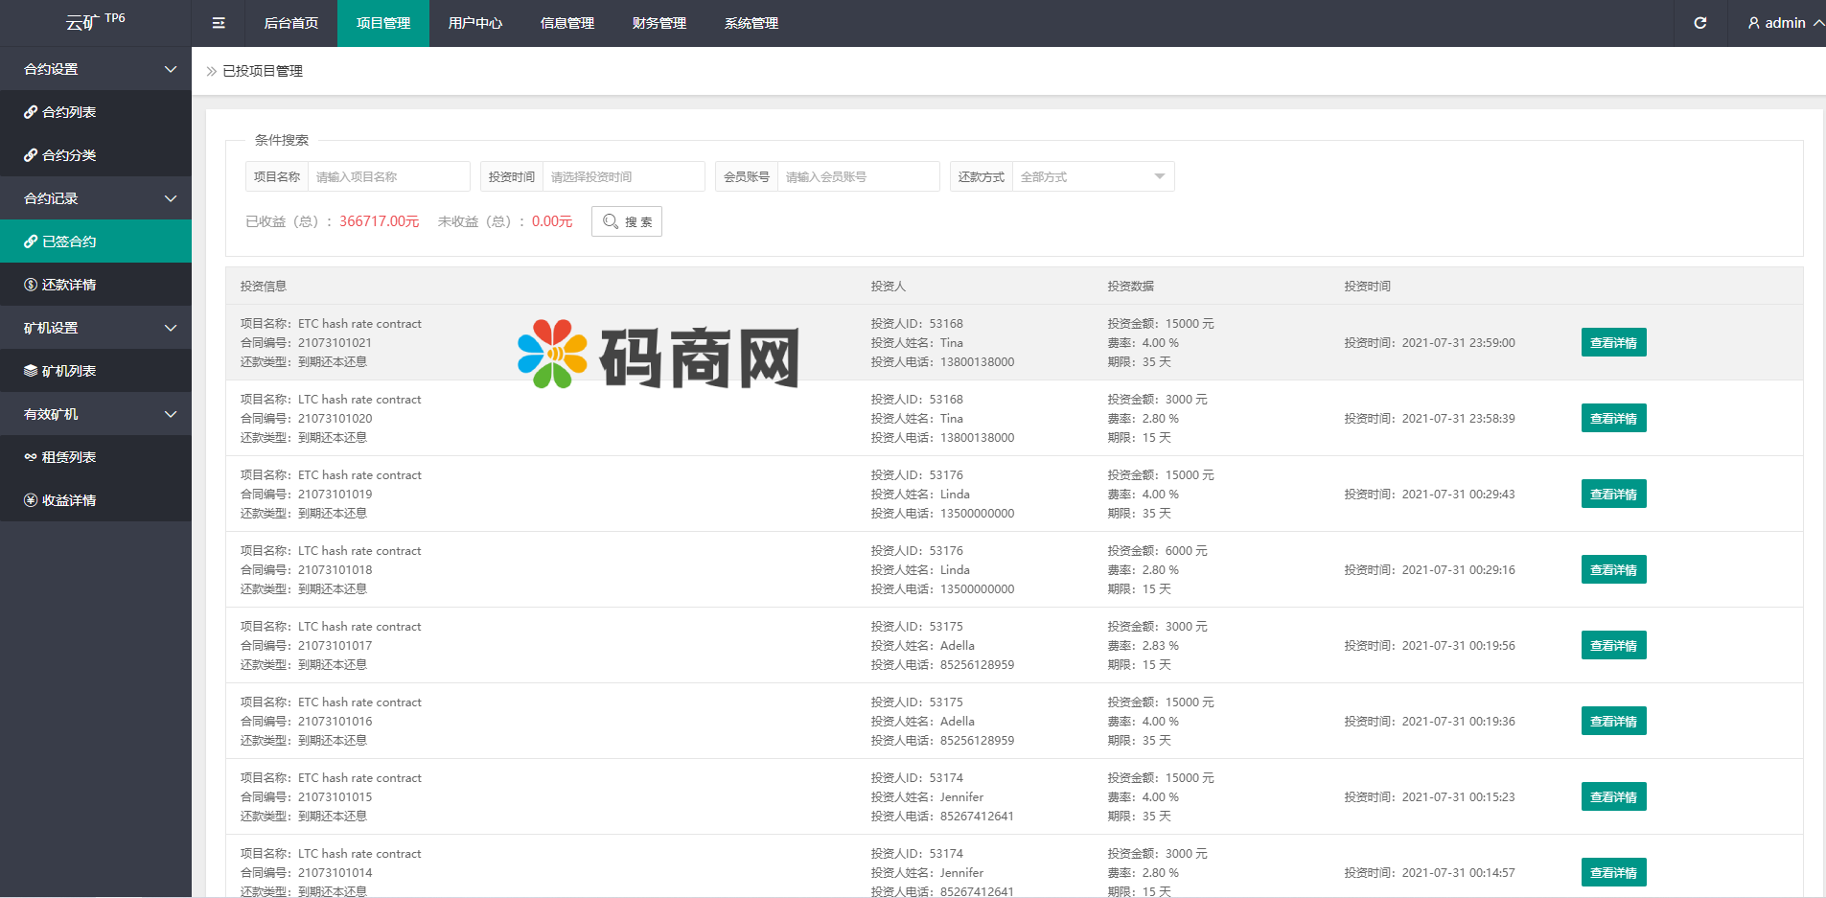
Task: Focus the 项目名称 input field
Action: (387, 176)
